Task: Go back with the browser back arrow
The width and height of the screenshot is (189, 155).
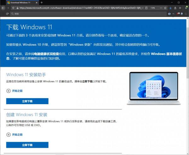Action: (3, 8)
